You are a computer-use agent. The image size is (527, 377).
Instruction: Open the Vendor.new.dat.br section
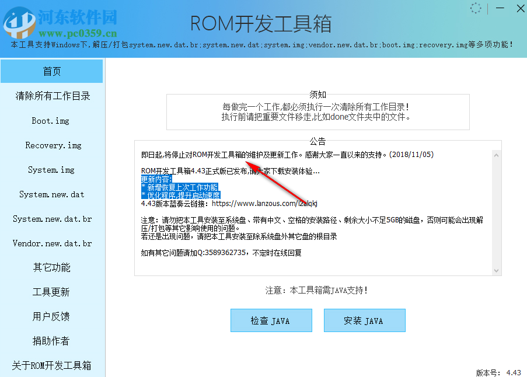51,243
